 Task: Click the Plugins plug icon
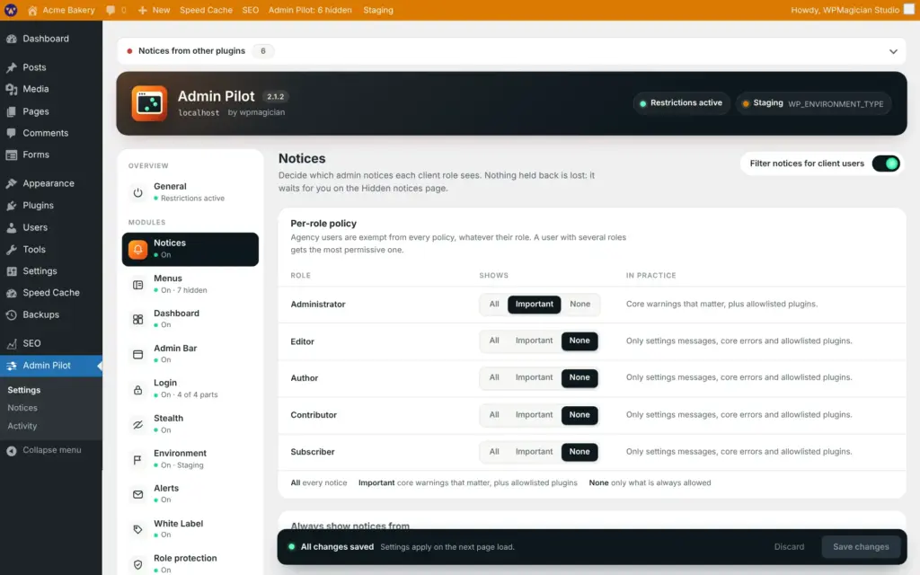click(x=12, y=206)
